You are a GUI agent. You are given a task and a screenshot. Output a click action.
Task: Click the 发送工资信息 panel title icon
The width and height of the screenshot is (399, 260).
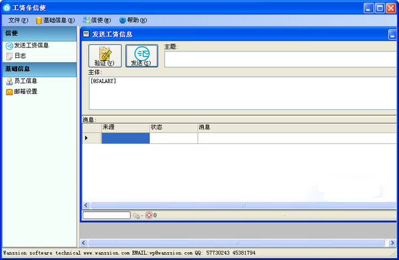click(87, 34)
